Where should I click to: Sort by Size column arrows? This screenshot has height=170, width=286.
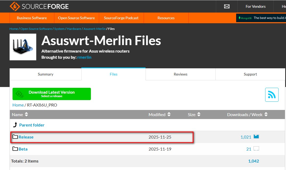coord(199,114)
